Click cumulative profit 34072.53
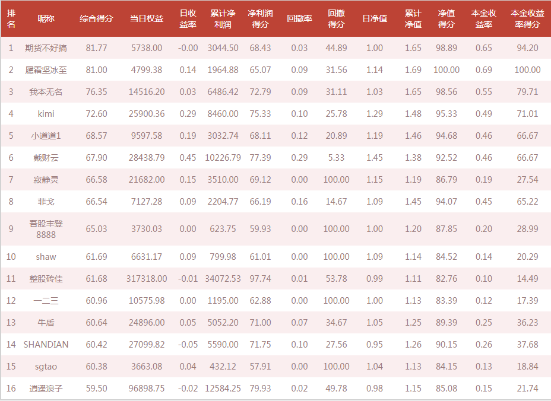This screenshot has width=551, height=401. coord(223,279)
